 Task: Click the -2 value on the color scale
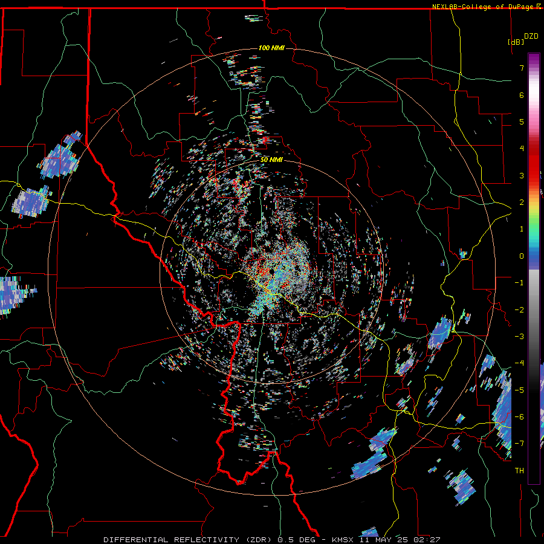point(519,310)
